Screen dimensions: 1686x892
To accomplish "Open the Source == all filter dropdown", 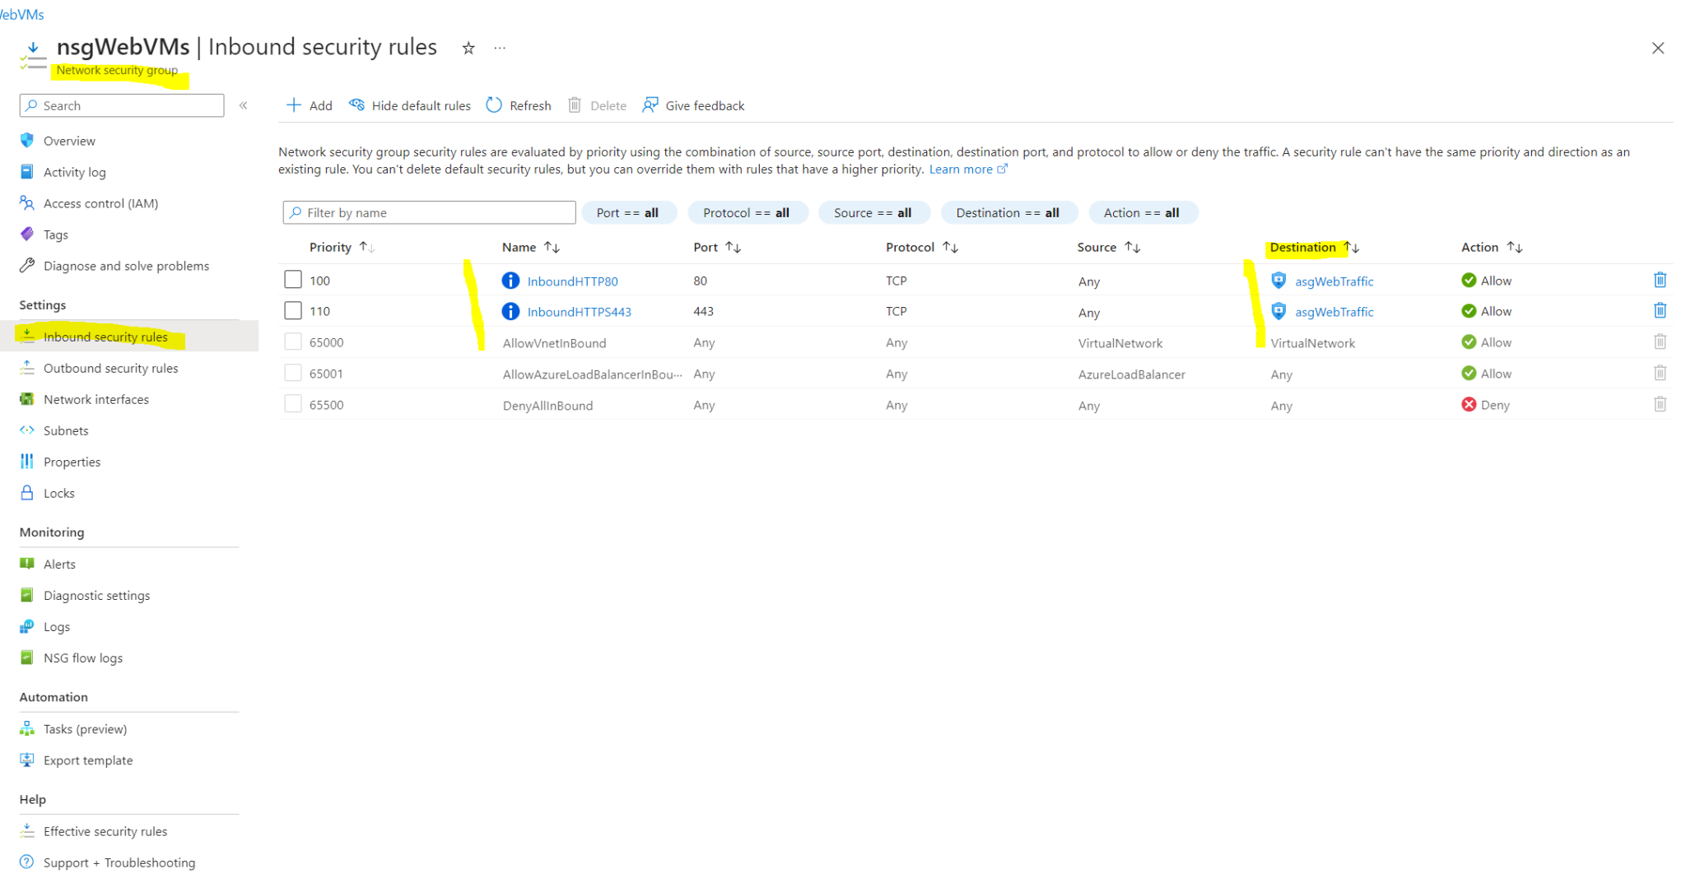I will click(x=873, y=212).
